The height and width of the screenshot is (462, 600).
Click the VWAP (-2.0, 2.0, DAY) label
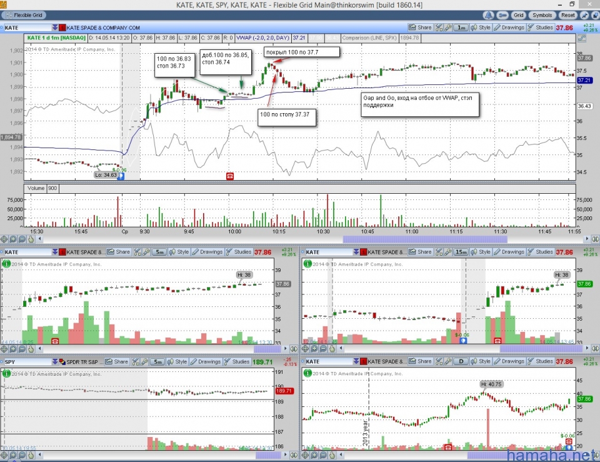tap(262, 38)
